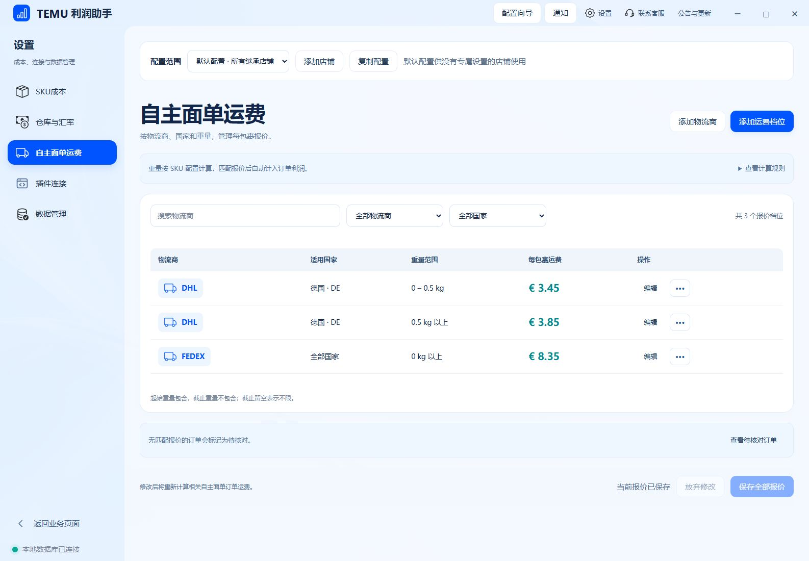
Task: Click the FEDEX carrier tag
Action: [184, 356]
